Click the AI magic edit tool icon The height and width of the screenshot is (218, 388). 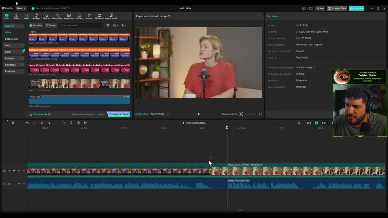tap(85, 123)
